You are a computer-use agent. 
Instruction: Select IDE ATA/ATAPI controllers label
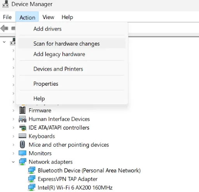(x=59, y=128)
